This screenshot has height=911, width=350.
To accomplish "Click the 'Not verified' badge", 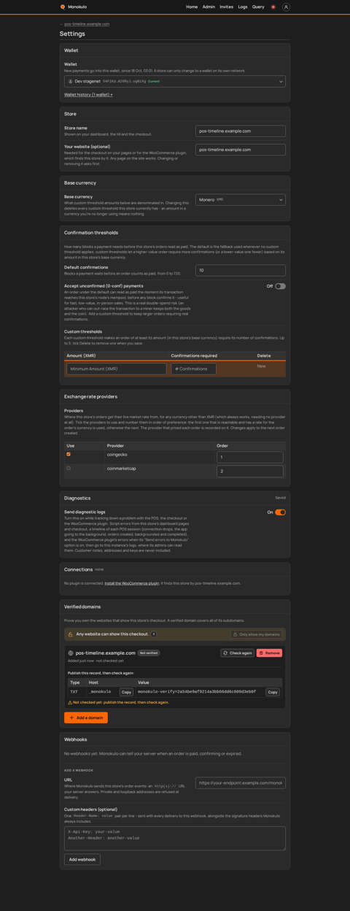I will (x=149, y=653).
